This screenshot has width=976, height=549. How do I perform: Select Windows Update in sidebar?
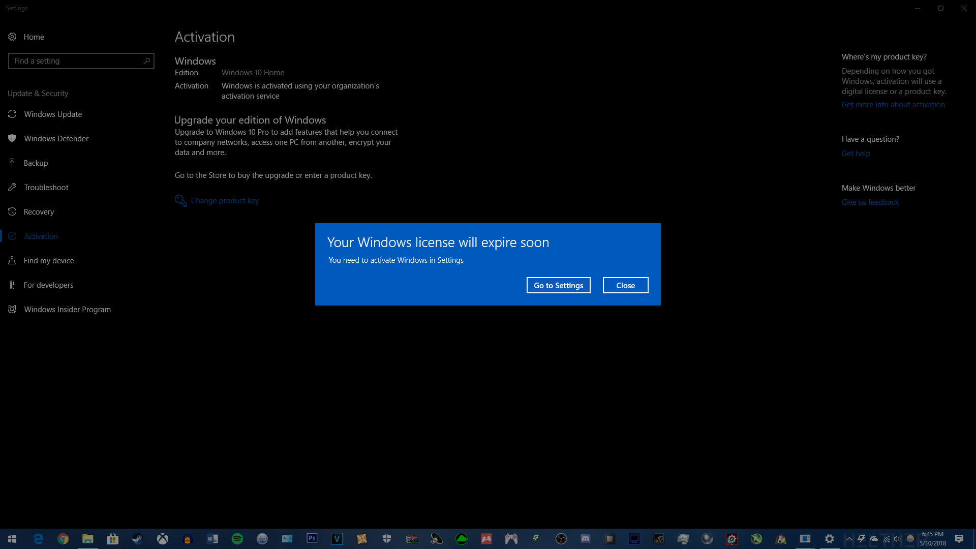[x=53, y=113]
